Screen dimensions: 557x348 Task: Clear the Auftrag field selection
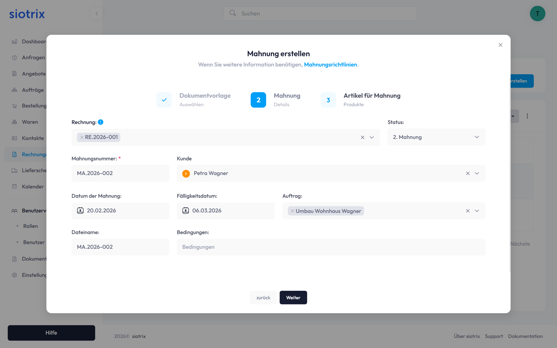point(468,211)
